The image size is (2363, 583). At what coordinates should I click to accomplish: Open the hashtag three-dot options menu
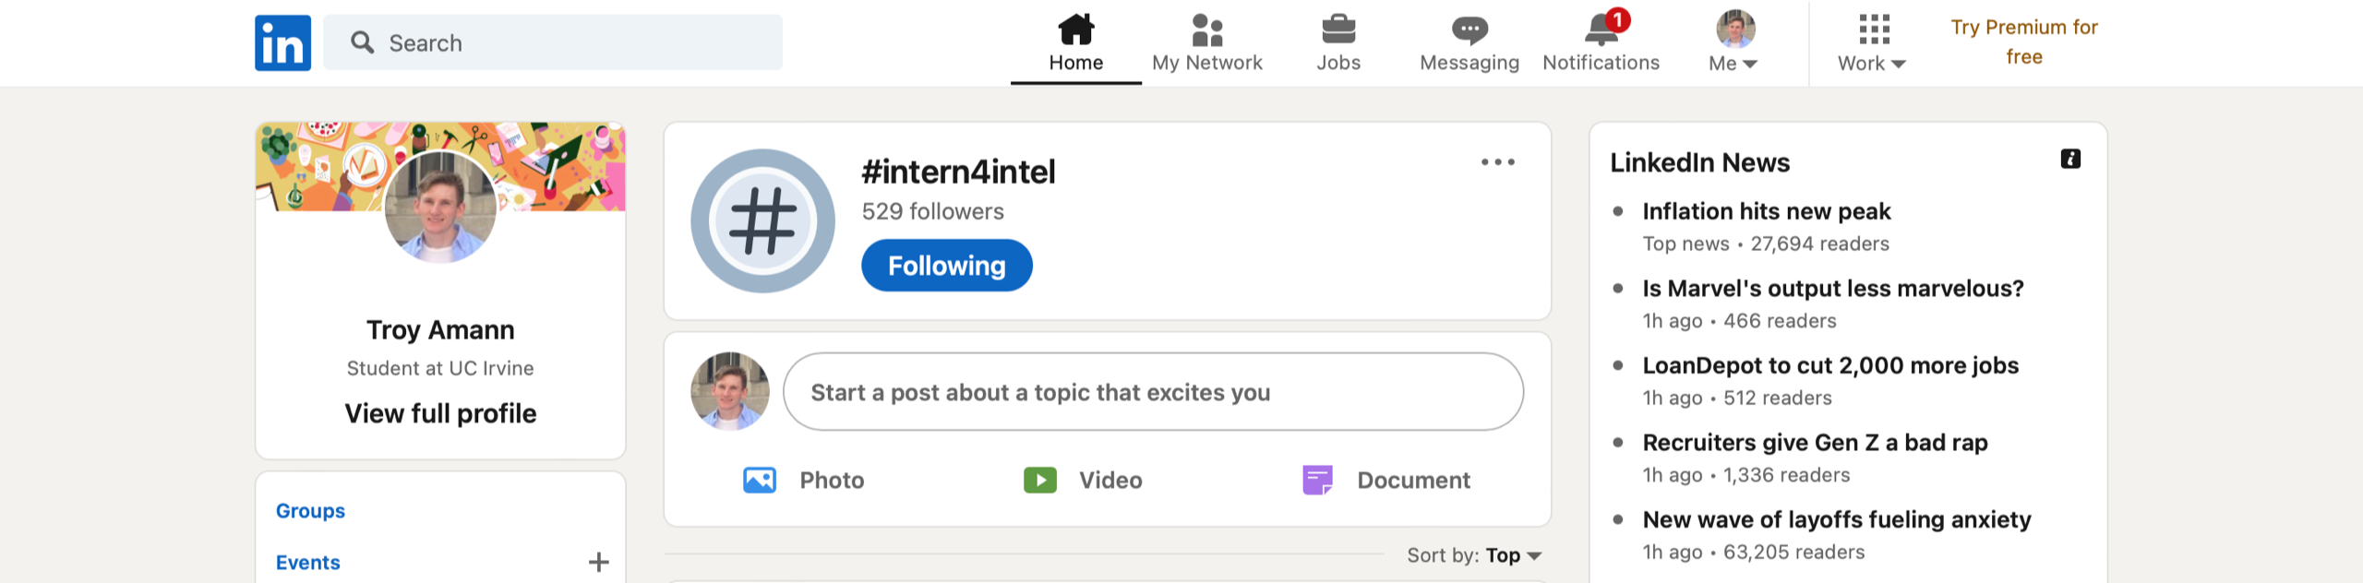click(1497, 162)
